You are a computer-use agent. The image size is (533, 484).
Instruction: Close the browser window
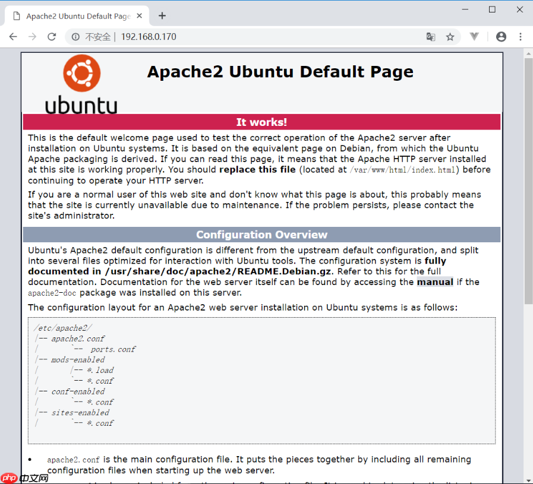(x=520, y=10)
